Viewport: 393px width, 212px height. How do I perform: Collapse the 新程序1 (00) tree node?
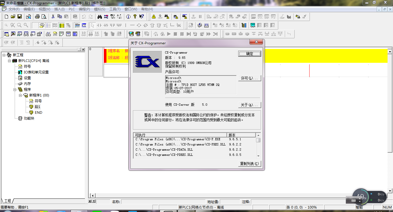tap(20, 95)
